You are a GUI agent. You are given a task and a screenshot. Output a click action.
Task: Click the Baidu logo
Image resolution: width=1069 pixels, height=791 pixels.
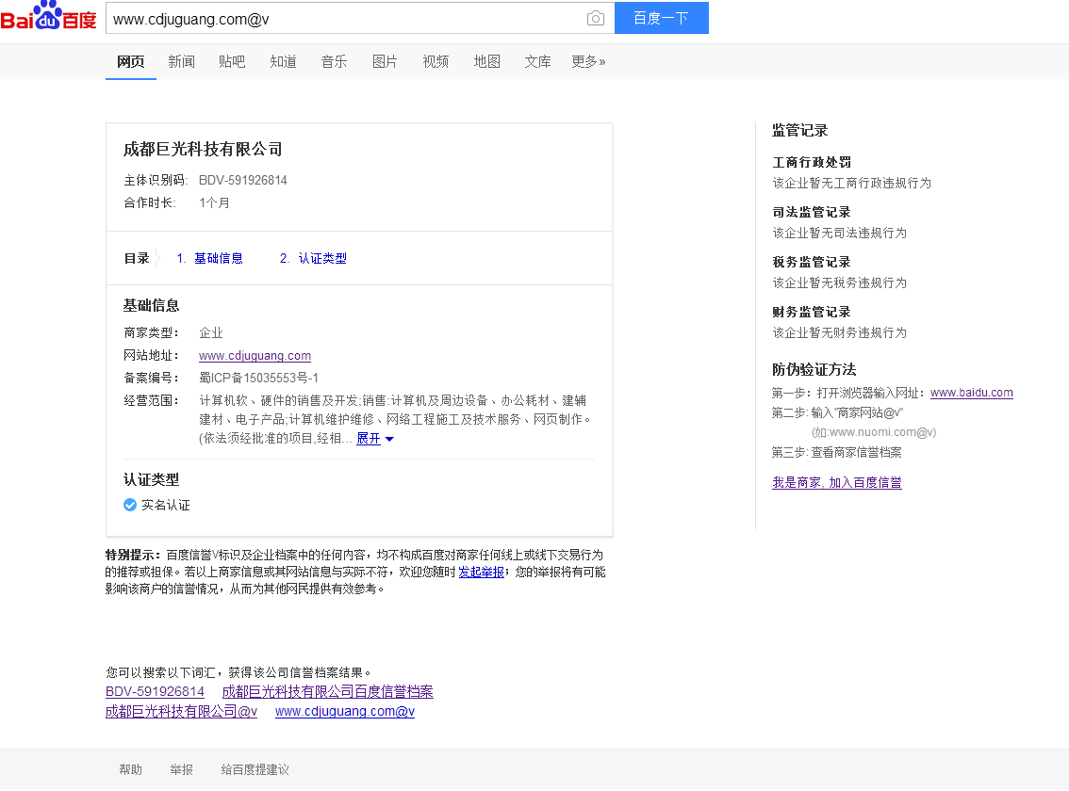(x=48, y=16)
